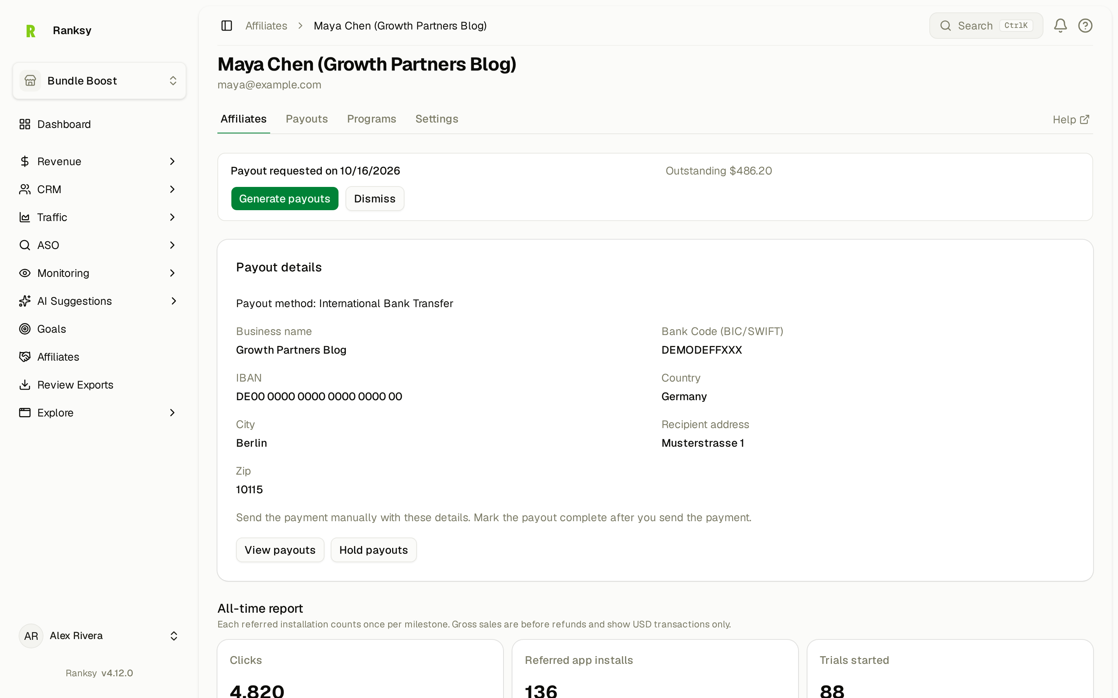
Task: Expand the Monitoring menu chevron
Action: [x=172, y=273]
